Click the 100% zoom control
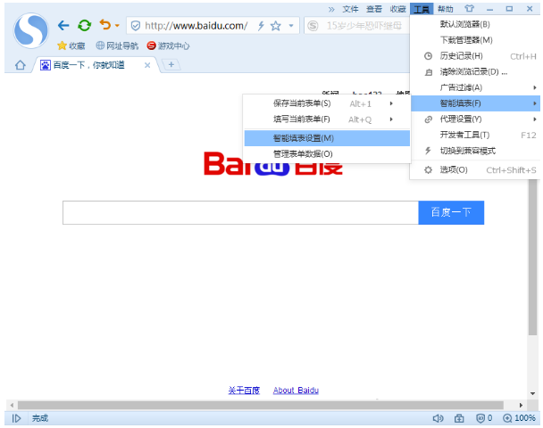Image resolution: width=543 pixels, height=428 pixels. coord(519,419)
